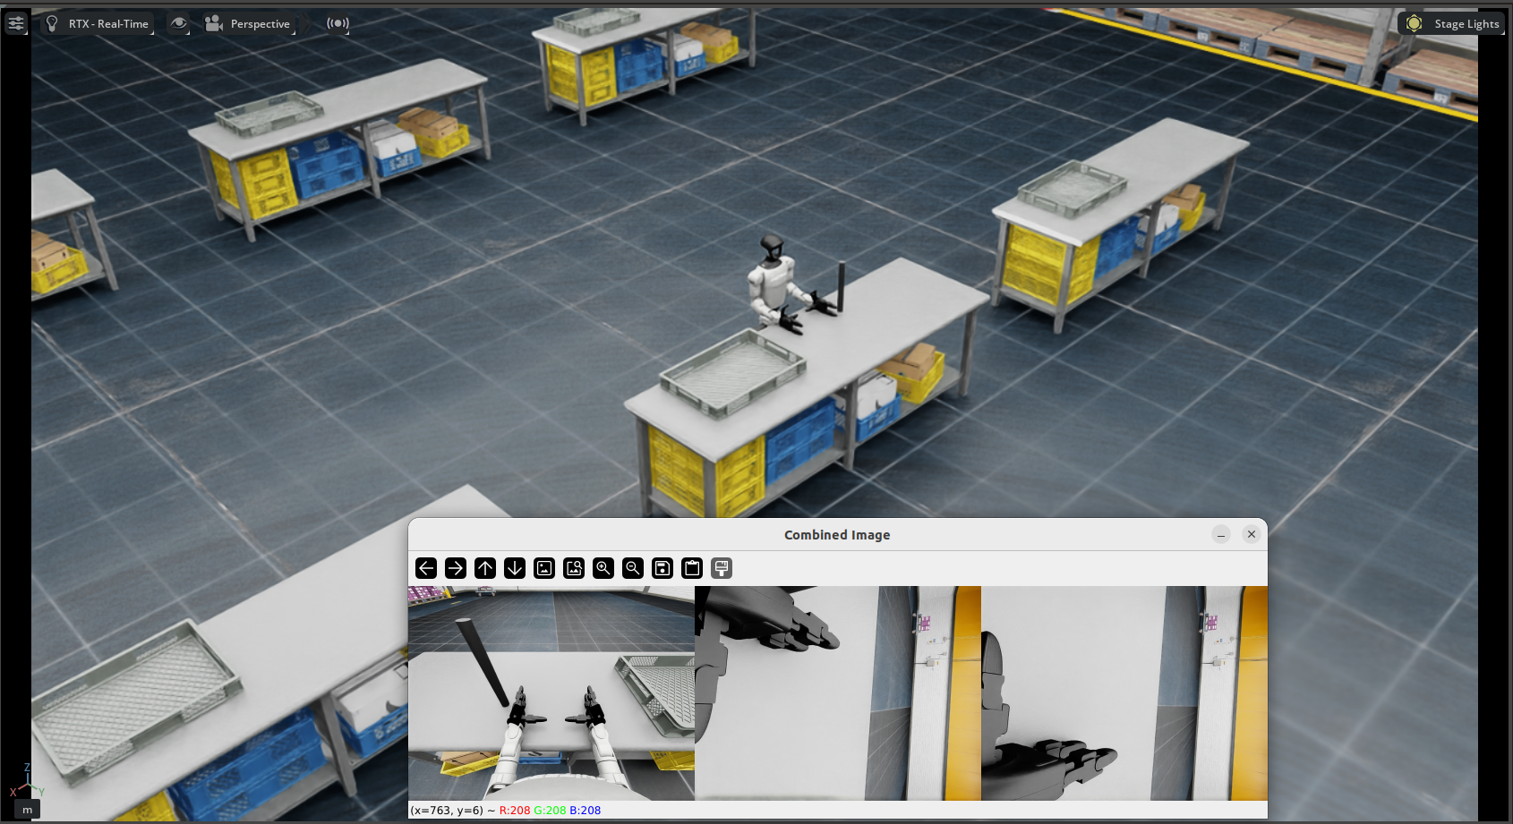
Task: Expand the chevron next to Perspective
Action: pyautogui.click(x=305, y=24)
